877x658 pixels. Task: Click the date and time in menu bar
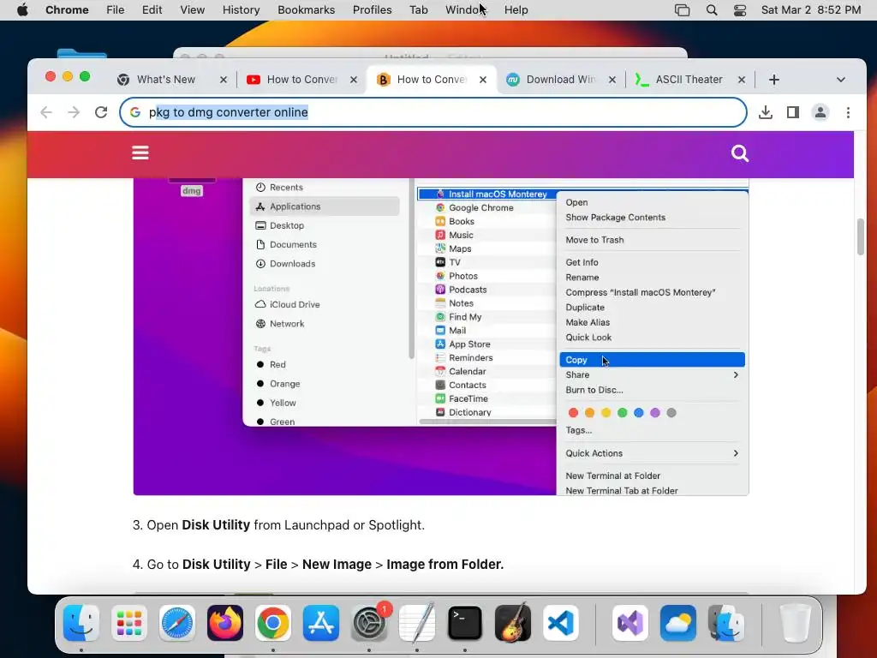(x=811, y=10)
